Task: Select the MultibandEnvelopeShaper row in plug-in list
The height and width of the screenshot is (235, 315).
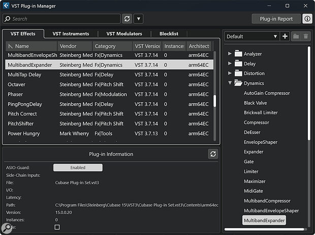Action: [x=109, y=55]
